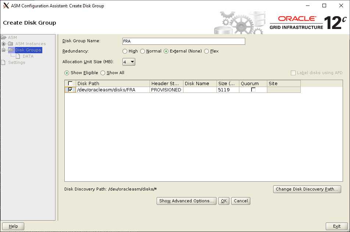350x232 pixels.
Task: Click the Header Status column header
Action: pyautogui.click(x=166, y=83)
